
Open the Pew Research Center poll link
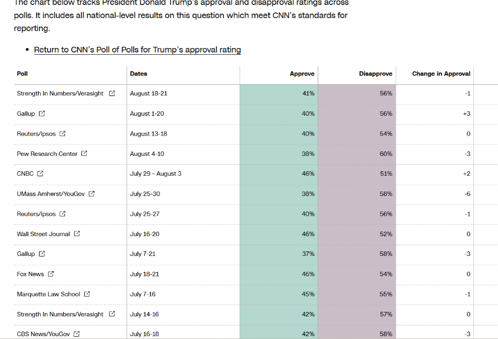point(47,154)
